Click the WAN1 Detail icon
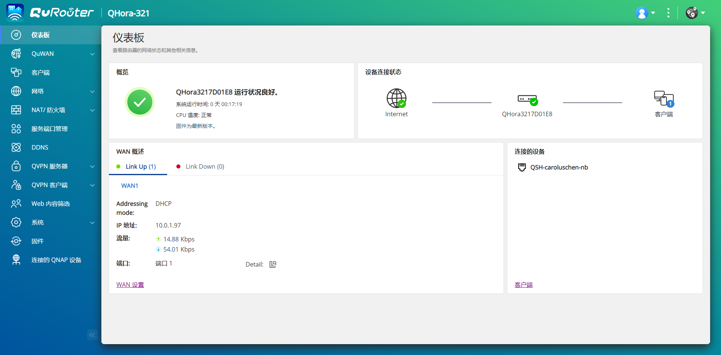Image resolution: width=721 pixels, height=355 pixels. tap(273, 264)
